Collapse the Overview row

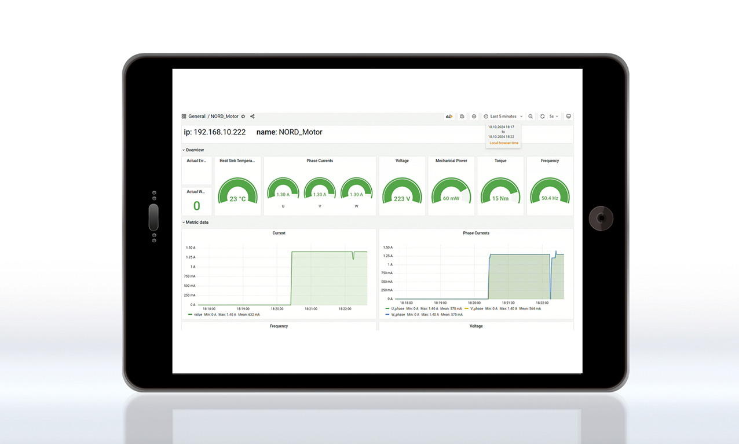click(193, 150)
